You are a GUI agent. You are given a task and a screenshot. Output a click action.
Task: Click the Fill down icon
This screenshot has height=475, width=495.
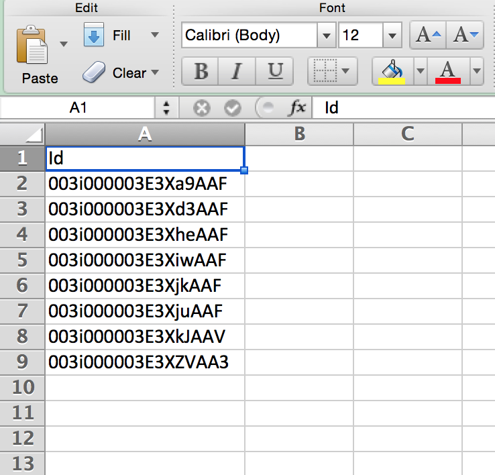coord(94,34)
